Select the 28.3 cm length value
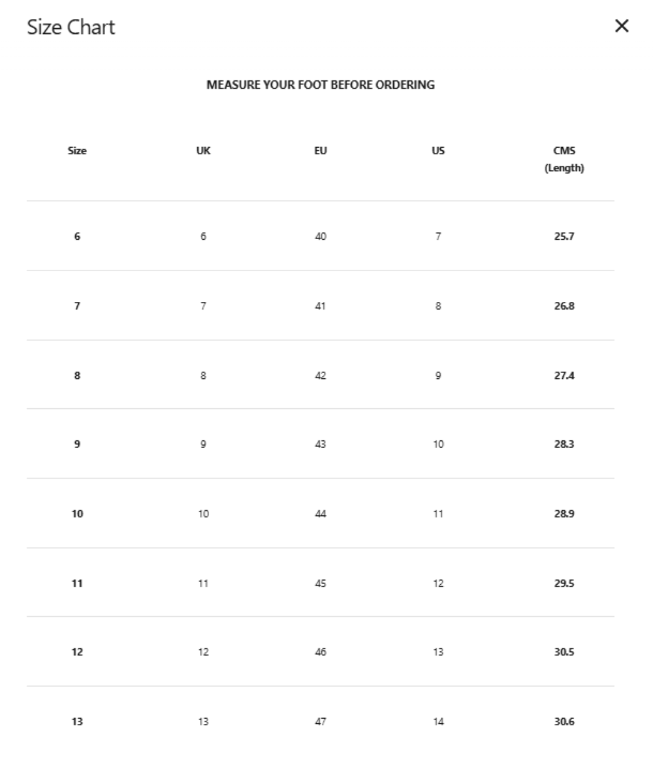Viewport: 653px width, 784px height. click(564, 444)
